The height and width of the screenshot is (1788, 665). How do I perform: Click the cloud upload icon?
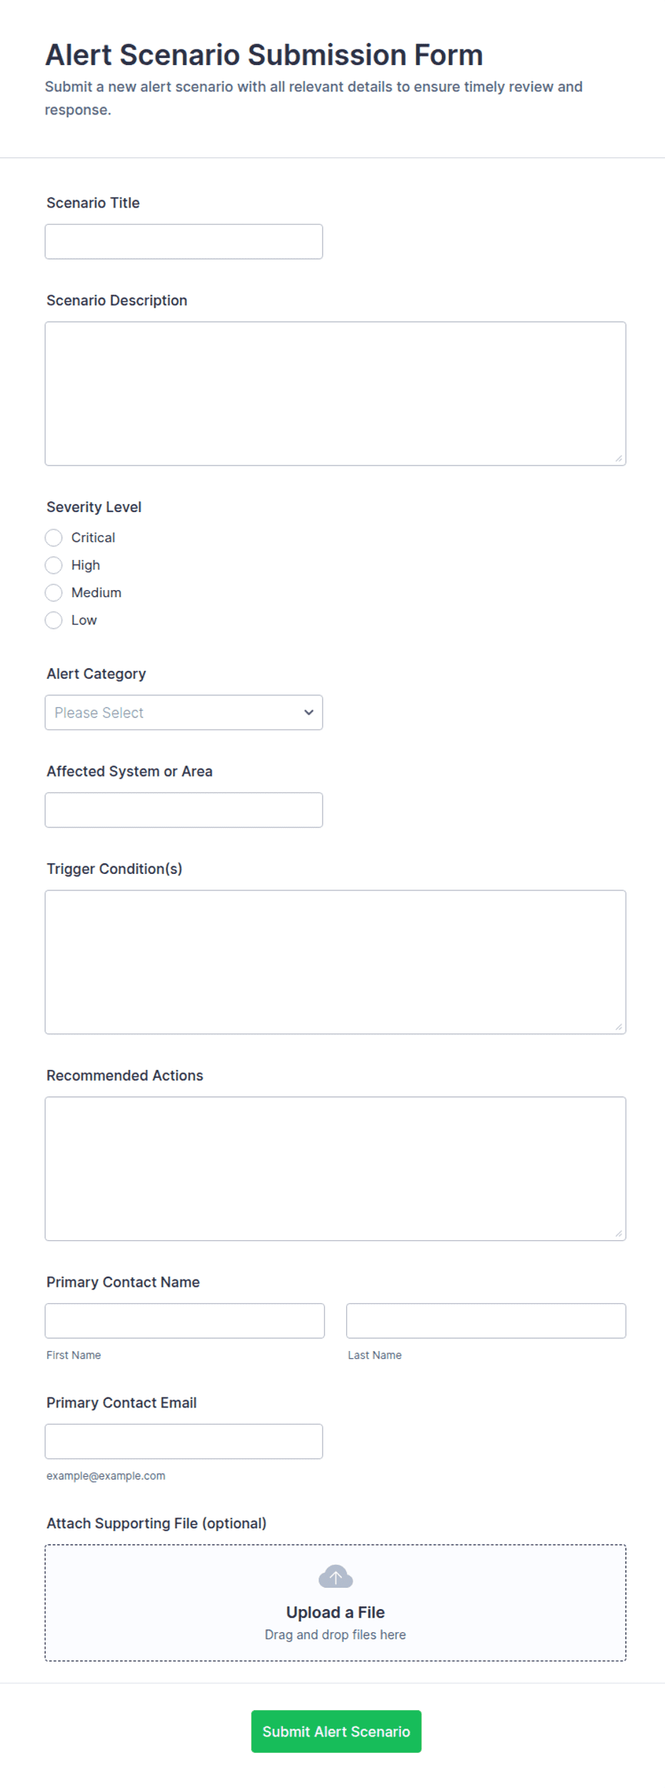click(x=335, y=1576)
